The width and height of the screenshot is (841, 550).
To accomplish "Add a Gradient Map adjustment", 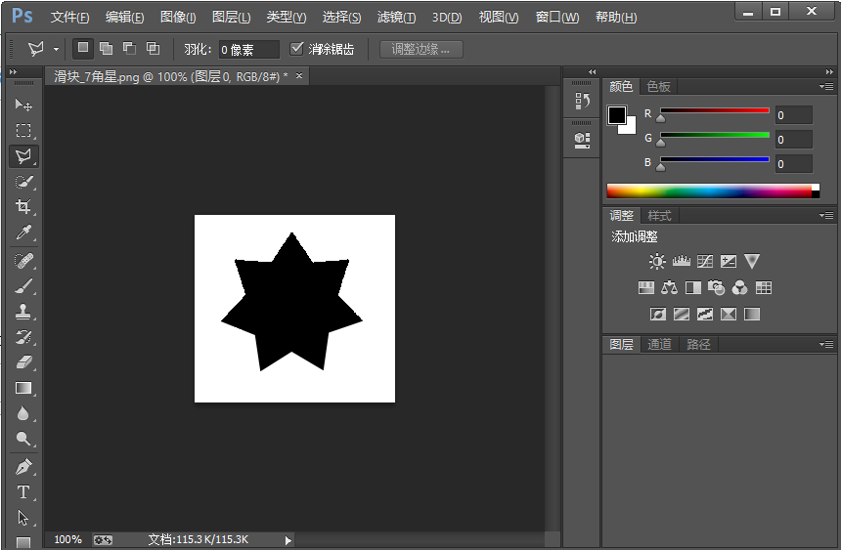I will [x=752, y=315].
